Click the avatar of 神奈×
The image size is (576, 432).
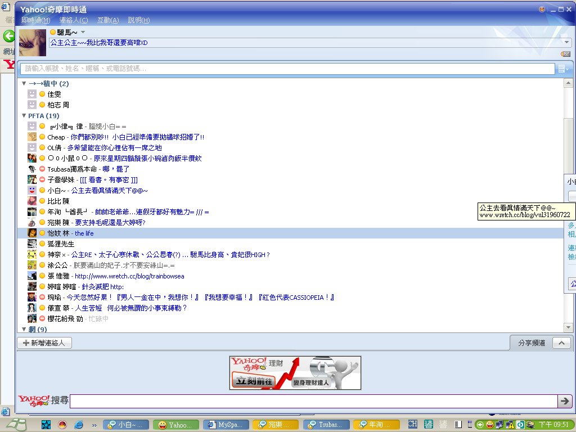32,254
